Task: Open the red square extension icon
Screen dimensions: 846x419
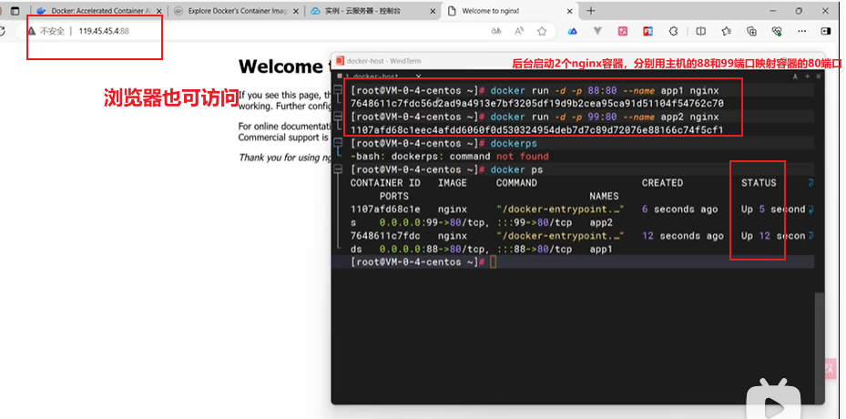Action: point(648,31)
